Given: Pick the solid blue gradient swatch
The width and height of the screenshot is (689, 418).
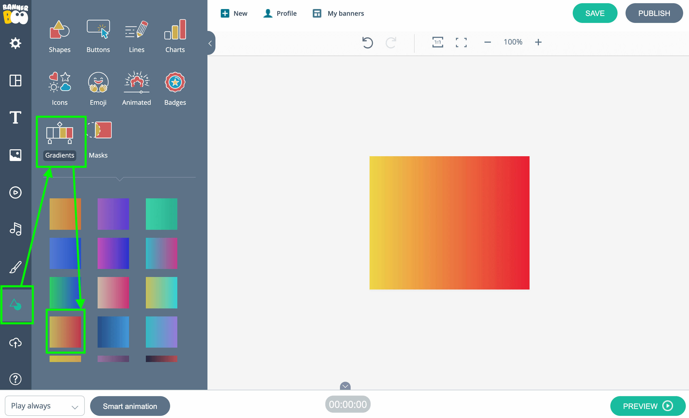Looking at the screenshot, I should [x=65, y=253].
